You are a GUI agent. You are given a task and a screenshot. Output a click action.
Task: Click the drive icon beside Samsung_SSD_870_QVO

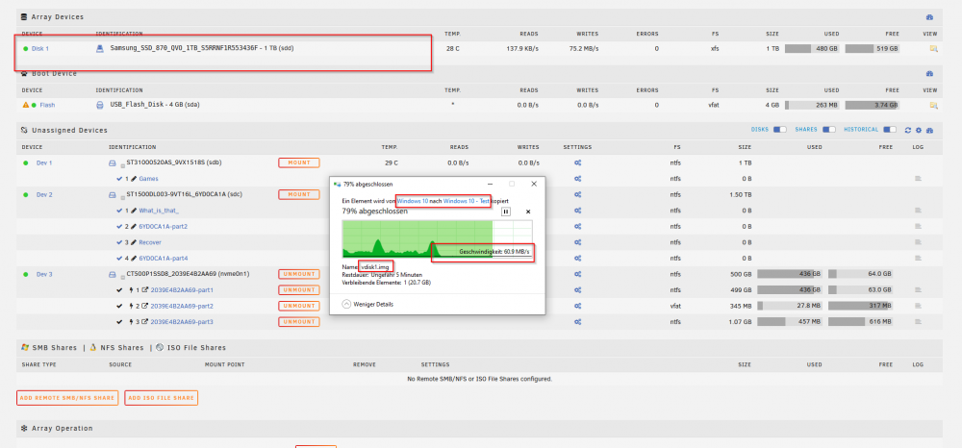pos(100,48)
